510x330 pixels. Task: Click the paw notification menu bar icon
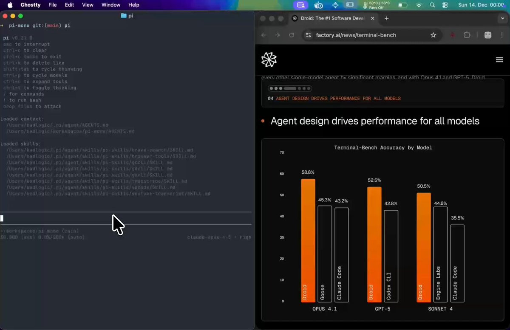tap(319, 5)
